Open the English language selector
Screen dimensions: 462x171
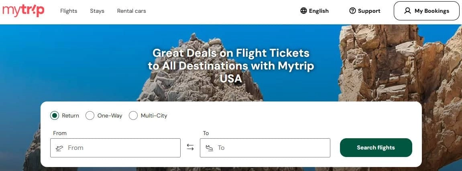[314, 11]
